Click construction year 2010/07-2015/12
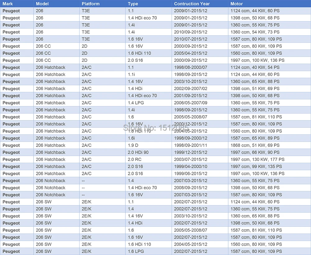Screen dimensions: 311x255 191,39
